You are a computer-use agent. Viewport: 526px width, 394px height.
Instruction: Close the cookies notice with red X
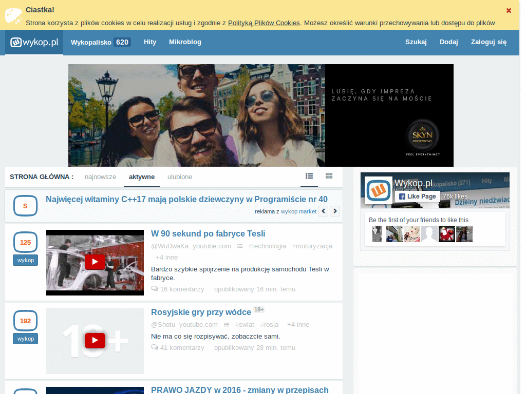click(x=509, y=11)
